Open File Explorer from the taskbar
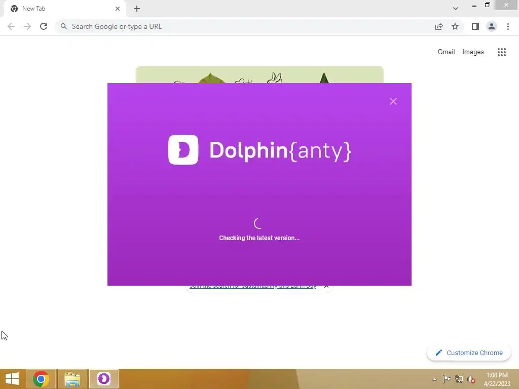Screen dimensions: 519x389 (x=72, y=379)
